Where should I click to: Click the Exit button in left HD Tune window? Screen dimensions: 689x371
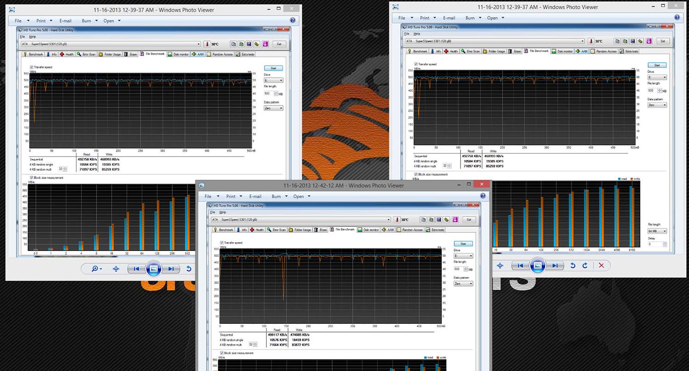(278, 44)
